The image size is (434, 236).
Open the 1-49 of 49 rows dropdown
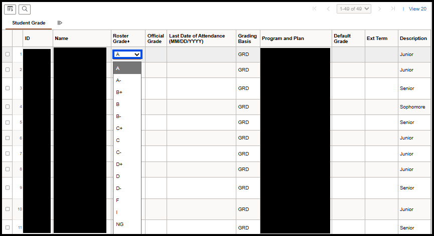point(354,8)
